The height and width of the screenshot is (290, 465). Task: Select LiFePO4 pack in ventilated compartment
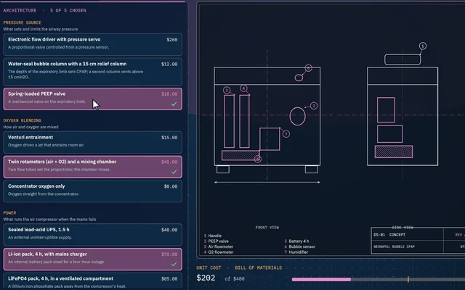click(92, 281)
